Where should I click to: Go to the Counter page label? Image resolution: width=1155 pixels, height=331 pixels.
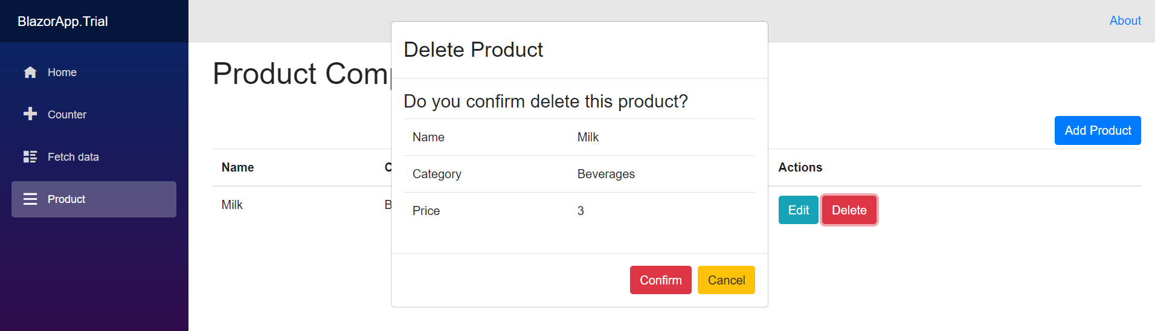67,115
